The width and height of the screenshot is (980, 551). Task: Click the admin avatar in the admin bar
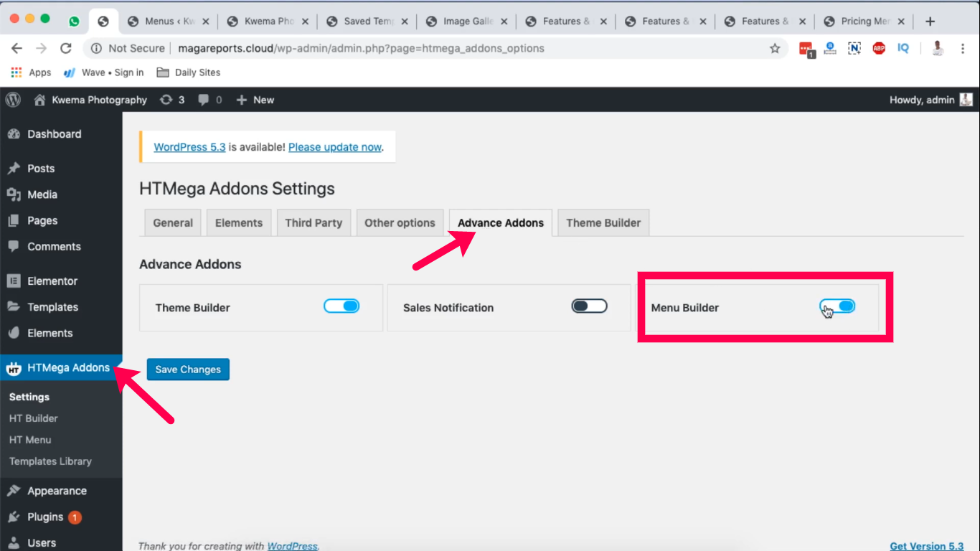click(x=966, y=100)
